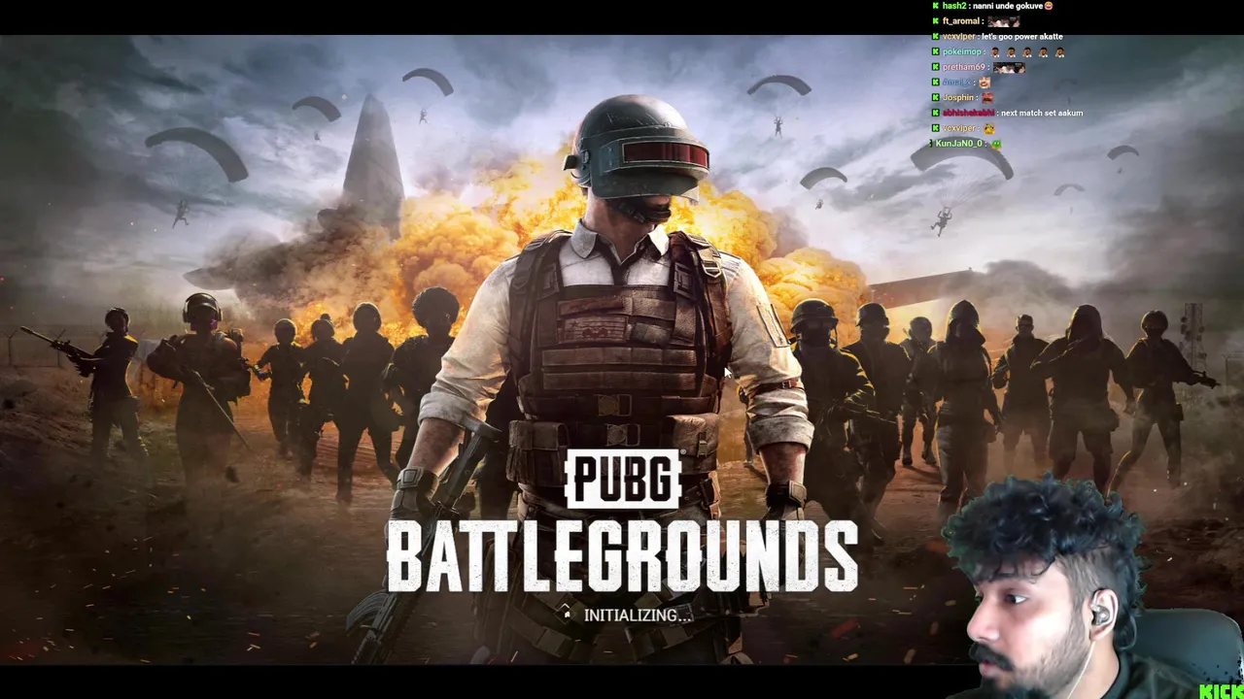The width and height of the screenshot is (1244, 699).
Task: Open vexviper's name beside 'let's goo power akatte'
Action: tap(959, 37)
